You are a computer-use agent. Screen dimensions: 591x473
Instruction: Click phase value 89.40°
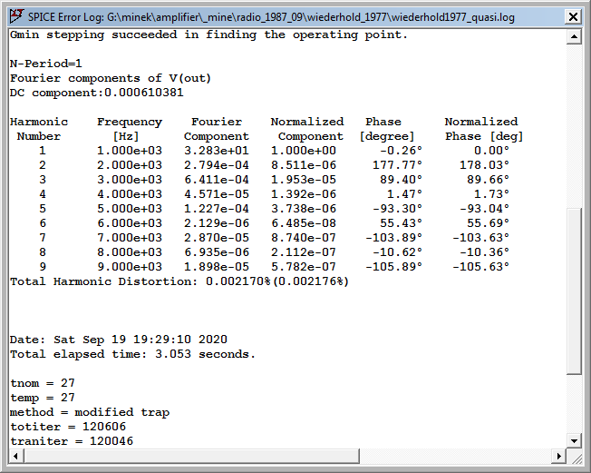[401, 180]
